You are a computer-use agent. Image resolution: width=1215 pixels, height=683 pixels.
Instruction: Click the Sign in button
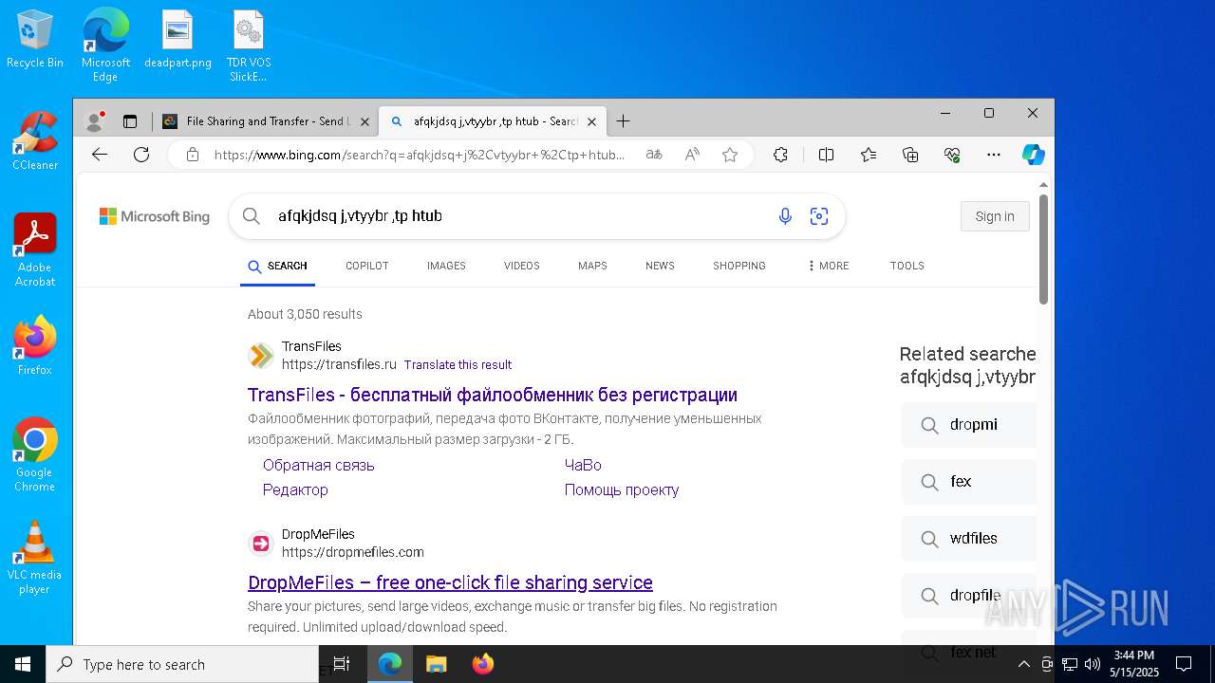tap(995, 216)
